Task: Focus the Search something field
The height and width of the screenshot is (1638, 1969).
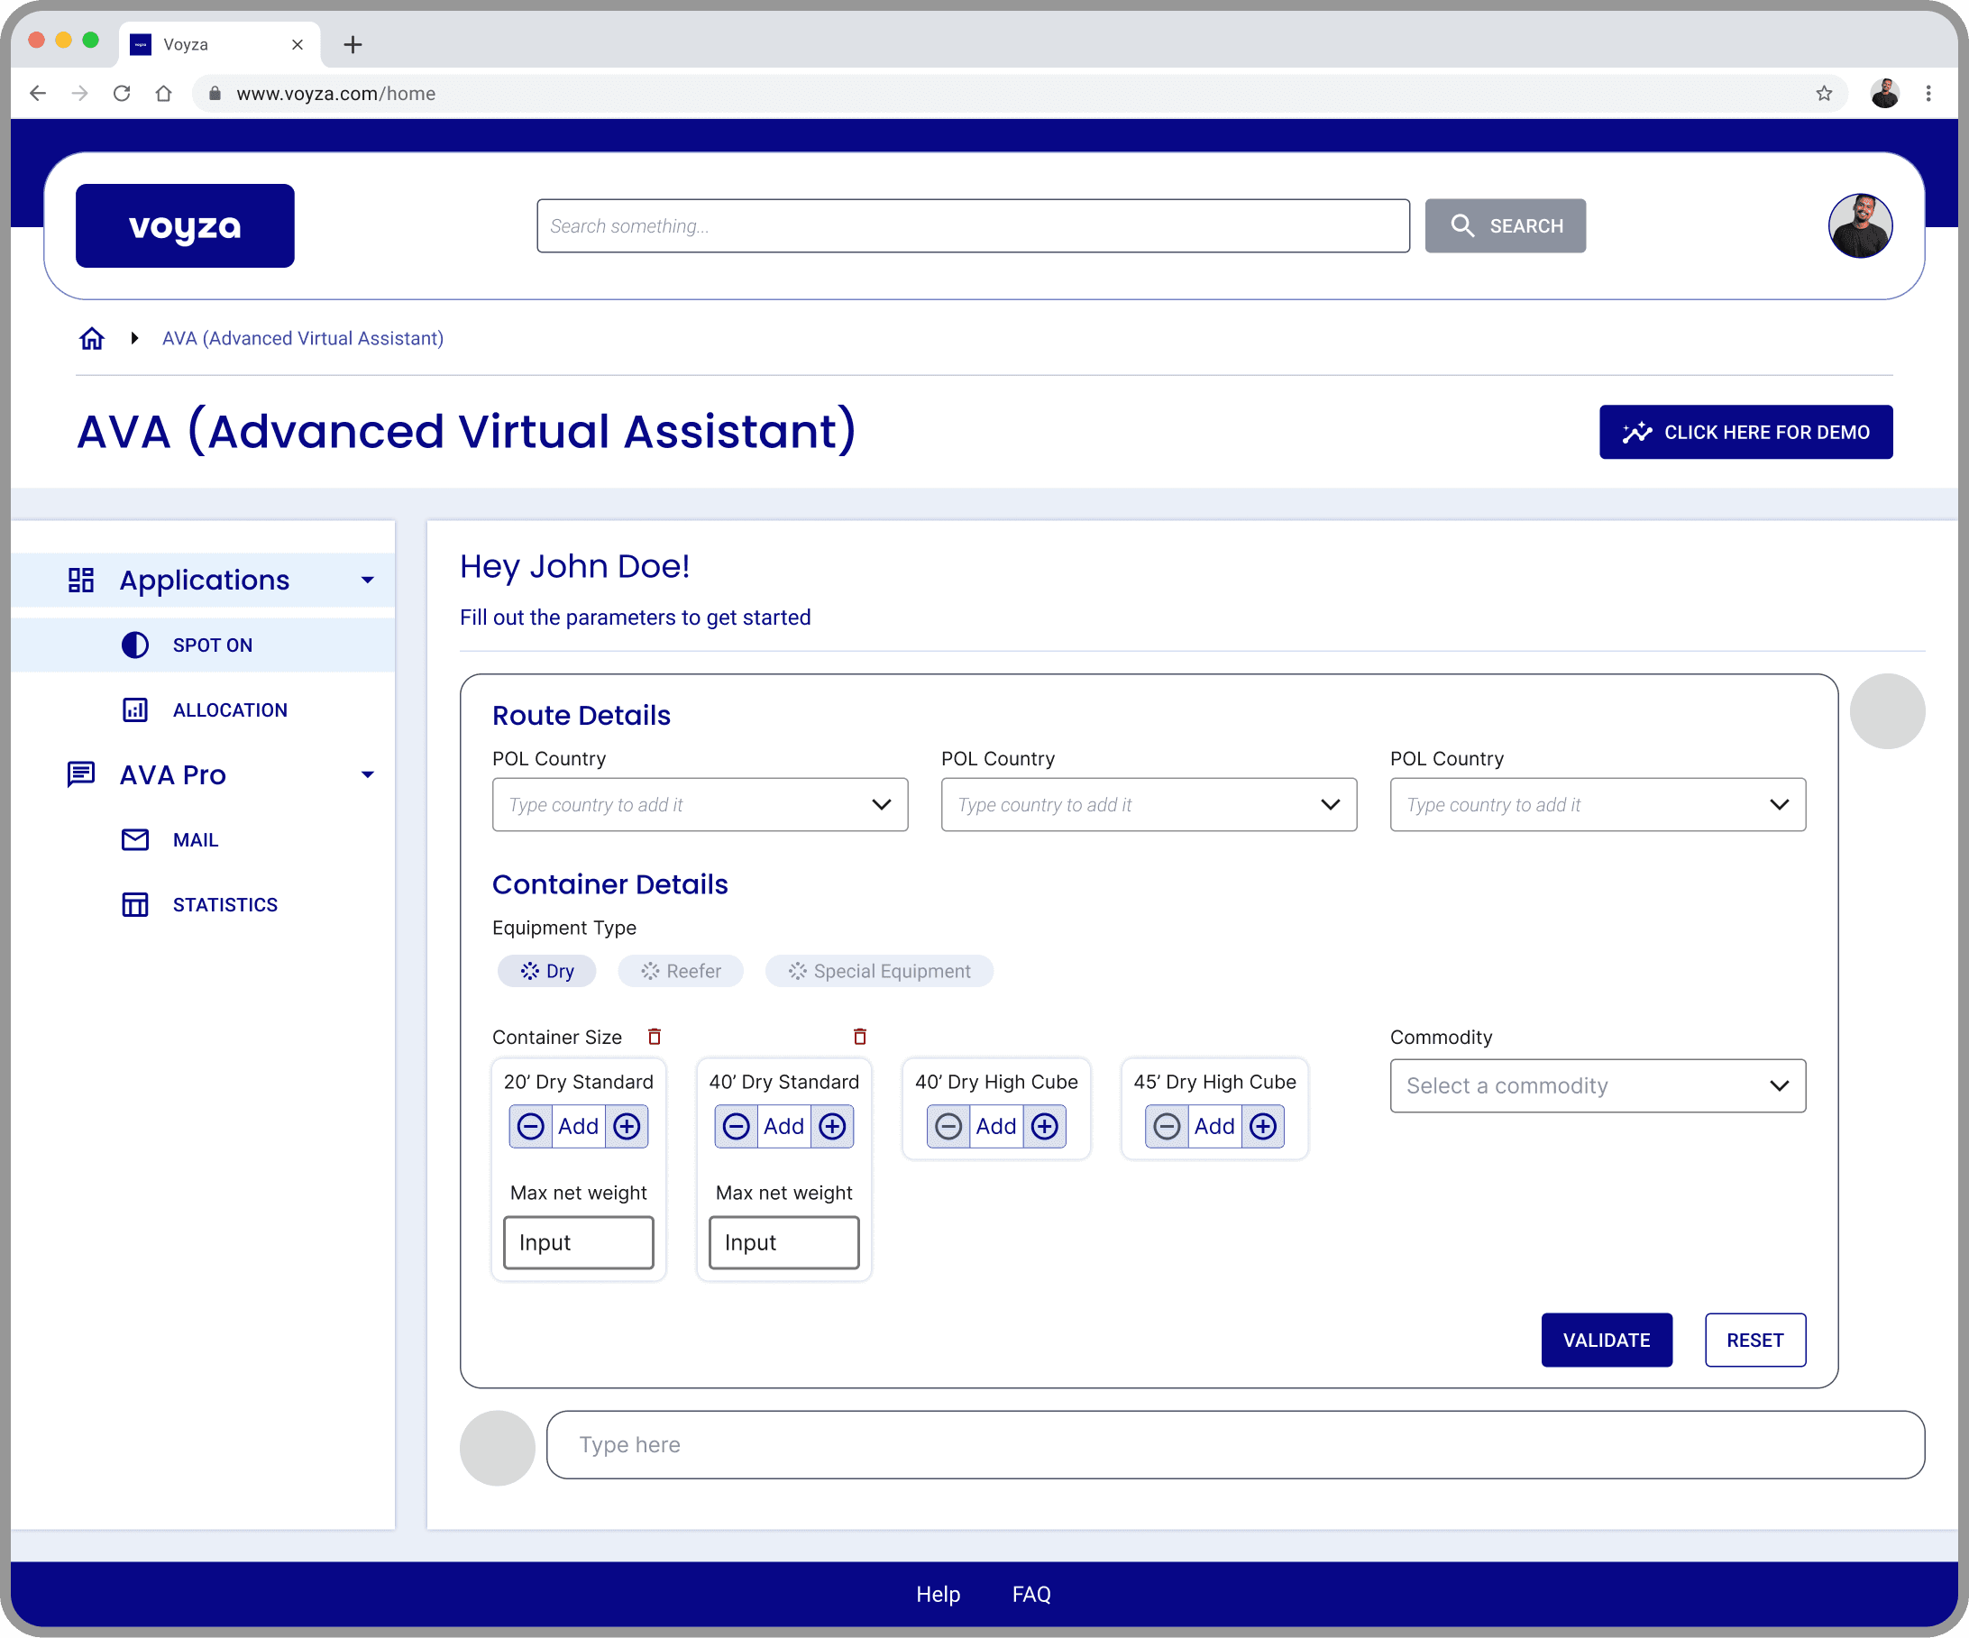Action: (x=974, y=226)
